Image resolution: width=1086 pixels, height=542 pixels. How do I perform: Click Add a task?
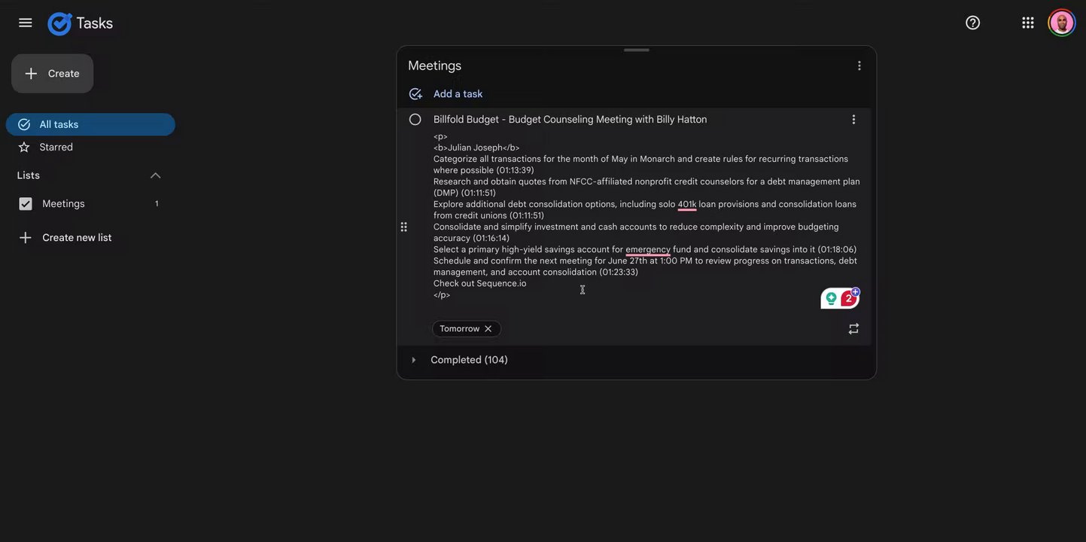pyautogui.click(x=458, y=94)
